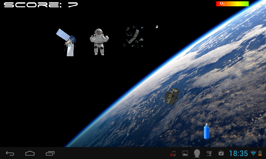Open the Wi-Fi status indicator
This screenshot has width=266, height=159.
(253, 153)
